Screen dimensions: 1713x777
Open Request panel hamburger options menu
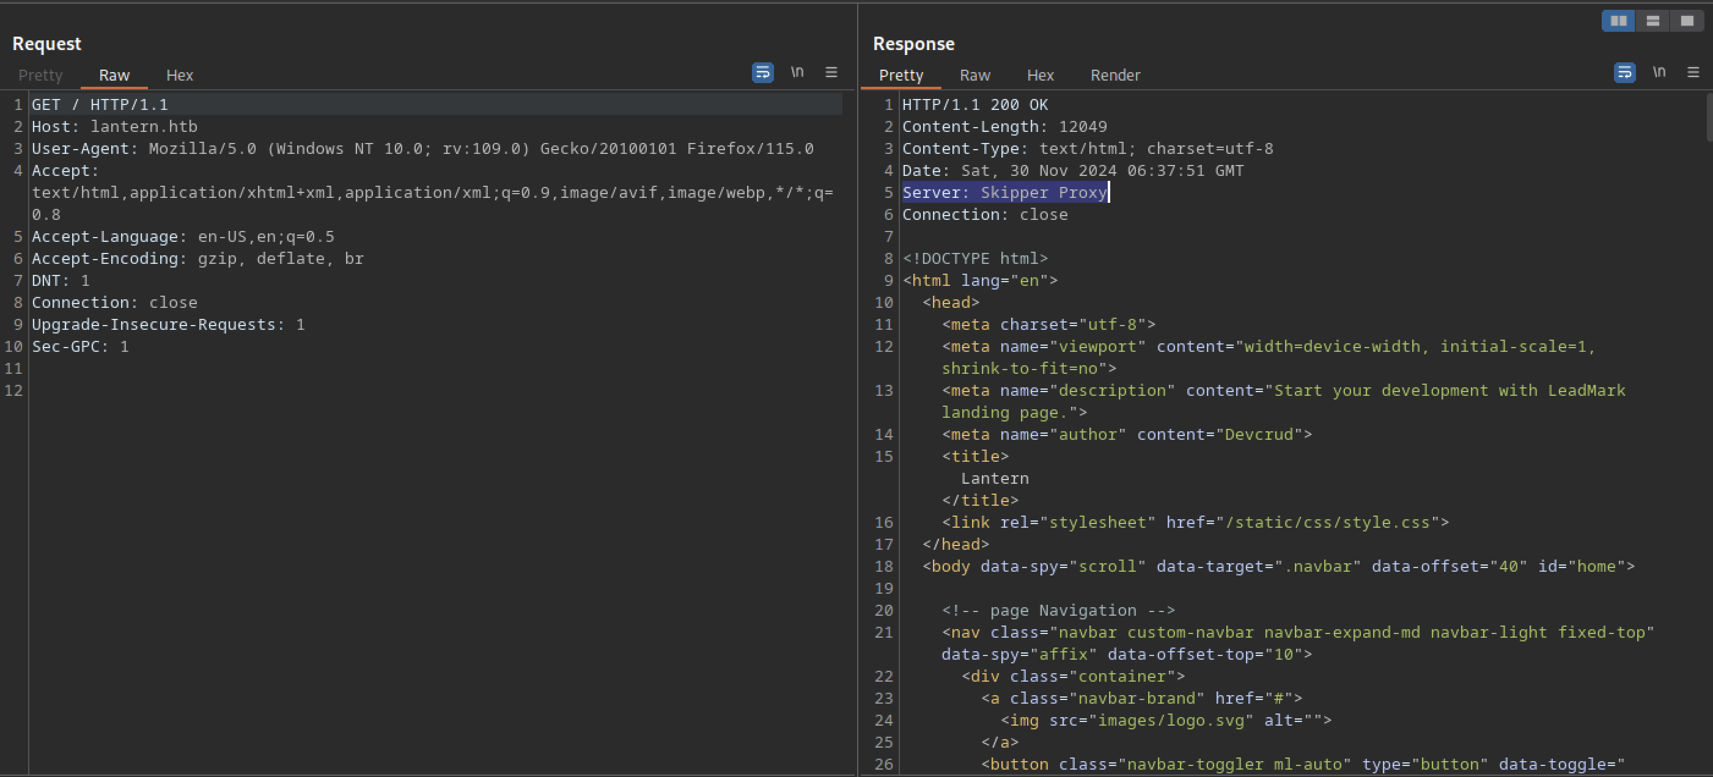point(831,72)
